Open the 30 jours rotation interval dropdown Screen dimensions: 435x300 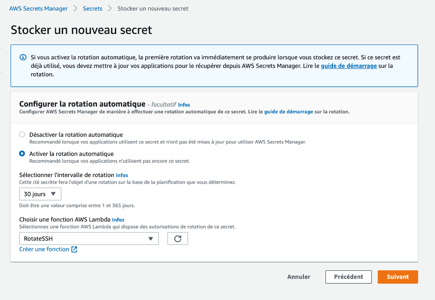click(x=40, y=194)
